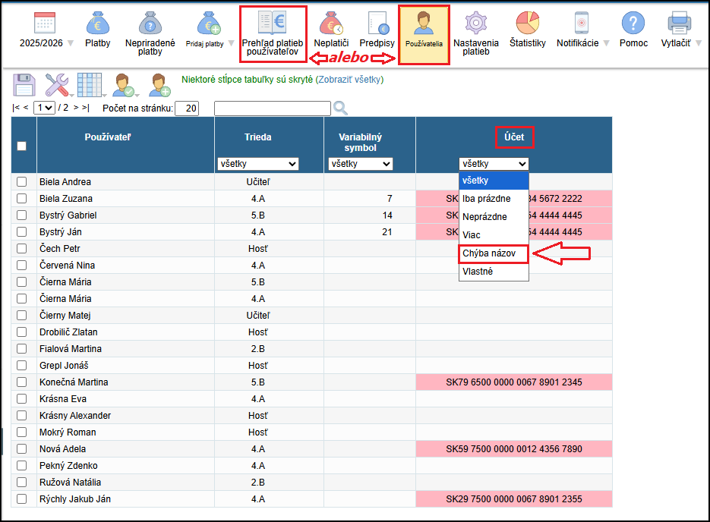710x522 pixels.
Task: Open the Pomoc help icon
Action: pos(633,24)
